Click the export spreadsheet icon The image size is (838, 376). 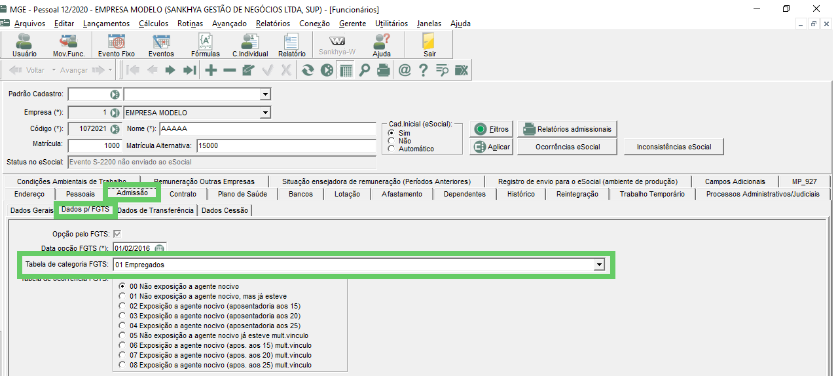[462, 70]
